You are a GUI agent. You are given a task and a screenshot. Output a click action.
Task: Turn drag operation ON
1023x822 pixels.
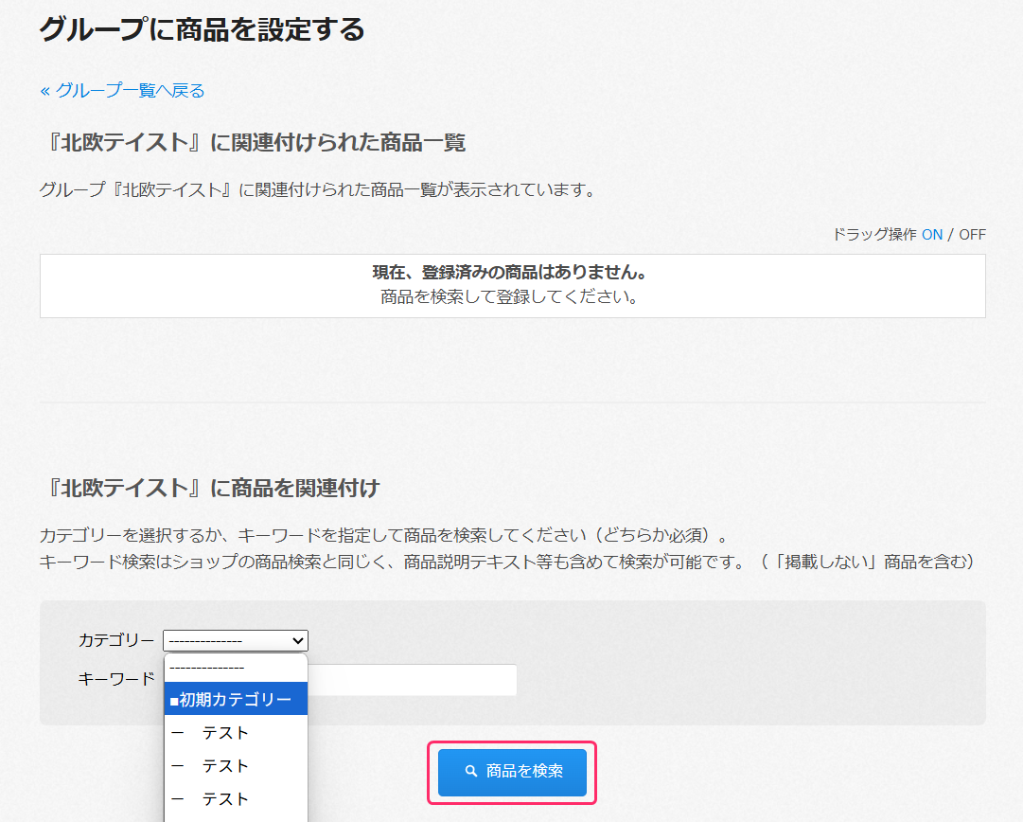click(931, 235)
